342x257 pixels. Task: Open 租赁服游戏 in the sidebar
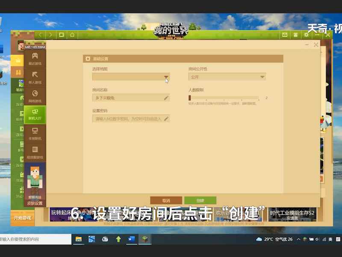[35, 152]
